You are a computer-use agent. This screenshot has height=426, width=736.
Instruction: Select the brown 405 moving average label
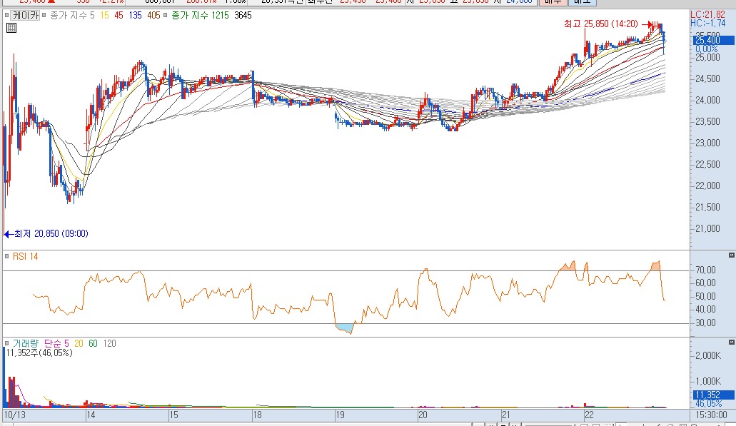click(x=153, y=15)
